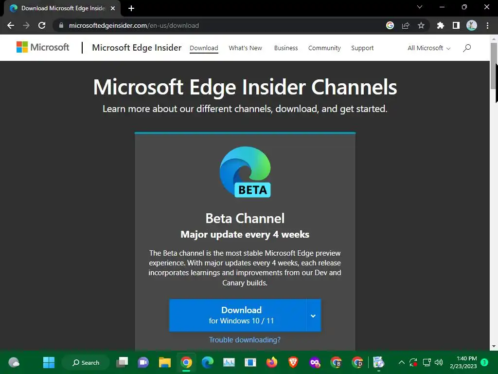Click the Microsoft logo

click(x=43, y=47)
